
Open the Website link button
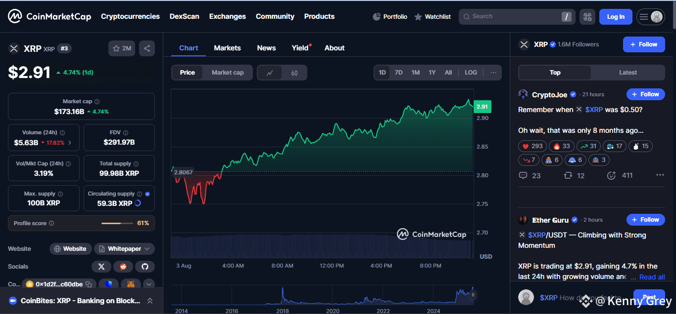tap(71, 249)
